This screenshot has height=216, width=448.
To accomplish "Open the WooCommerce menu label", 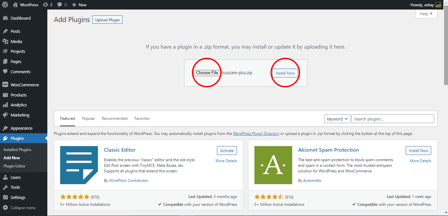I will pos(25,85).
